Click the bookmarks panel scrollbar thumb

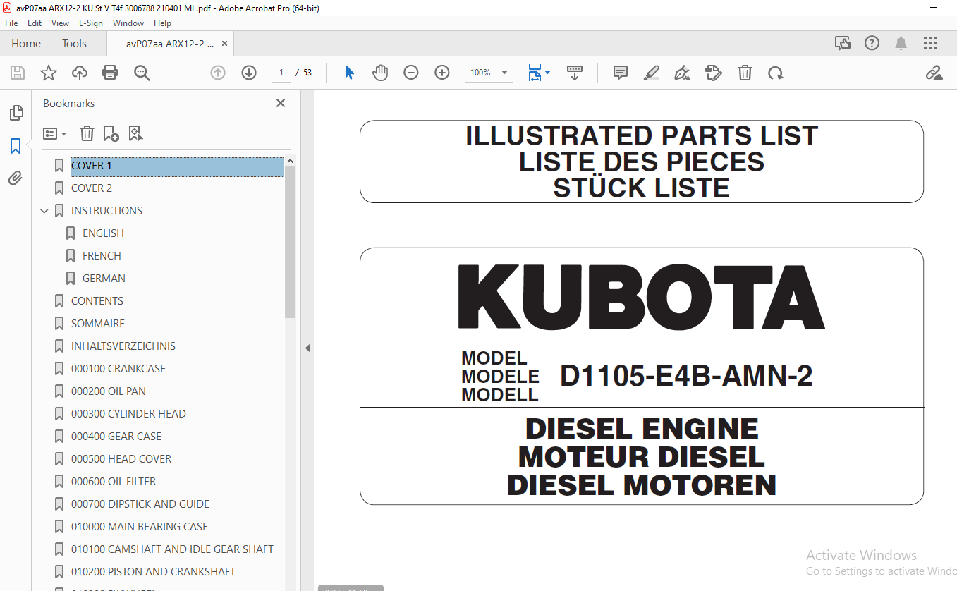click(x=291, y=243)
